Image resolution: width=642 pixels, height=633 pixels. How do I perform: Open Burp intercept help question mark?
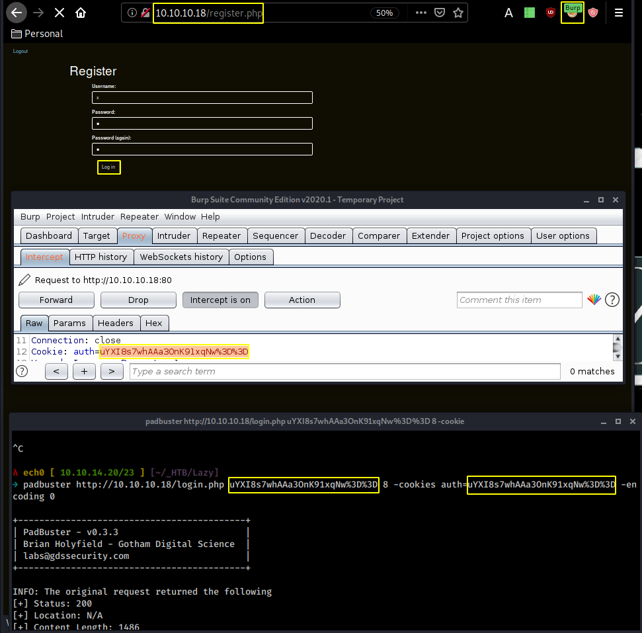point(612,300)
